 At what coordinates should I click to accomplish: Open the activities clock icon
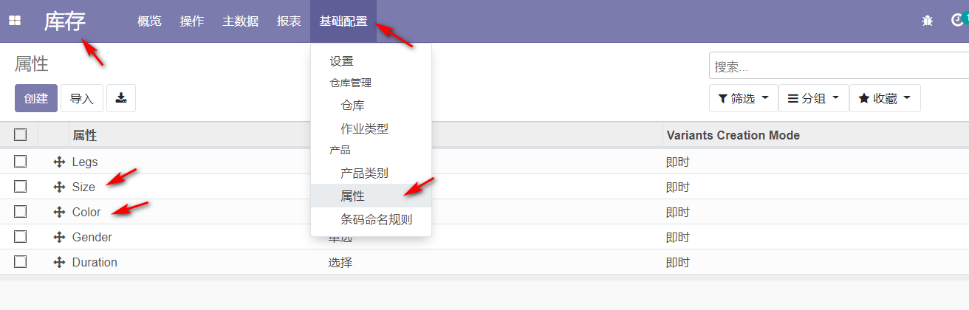pos(957,21)
